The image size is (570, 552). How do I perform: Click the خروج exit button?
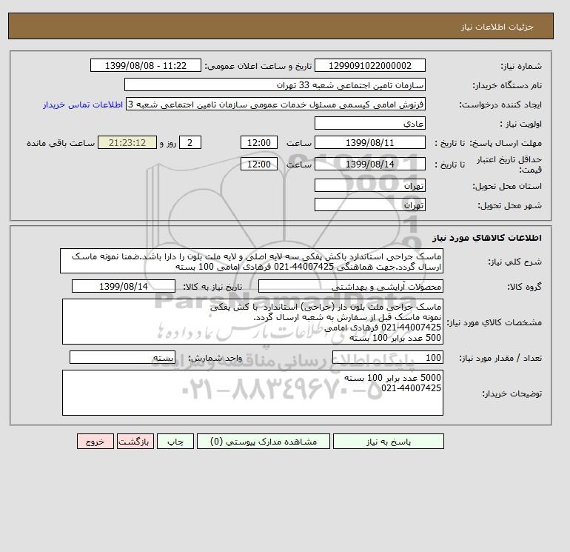(95, 442)
